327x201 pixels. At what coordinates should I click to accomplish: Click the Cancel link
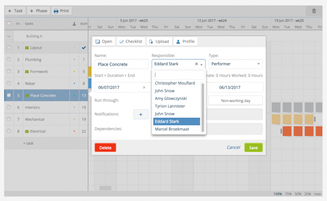pyautogui.click(x=233, y=147)
